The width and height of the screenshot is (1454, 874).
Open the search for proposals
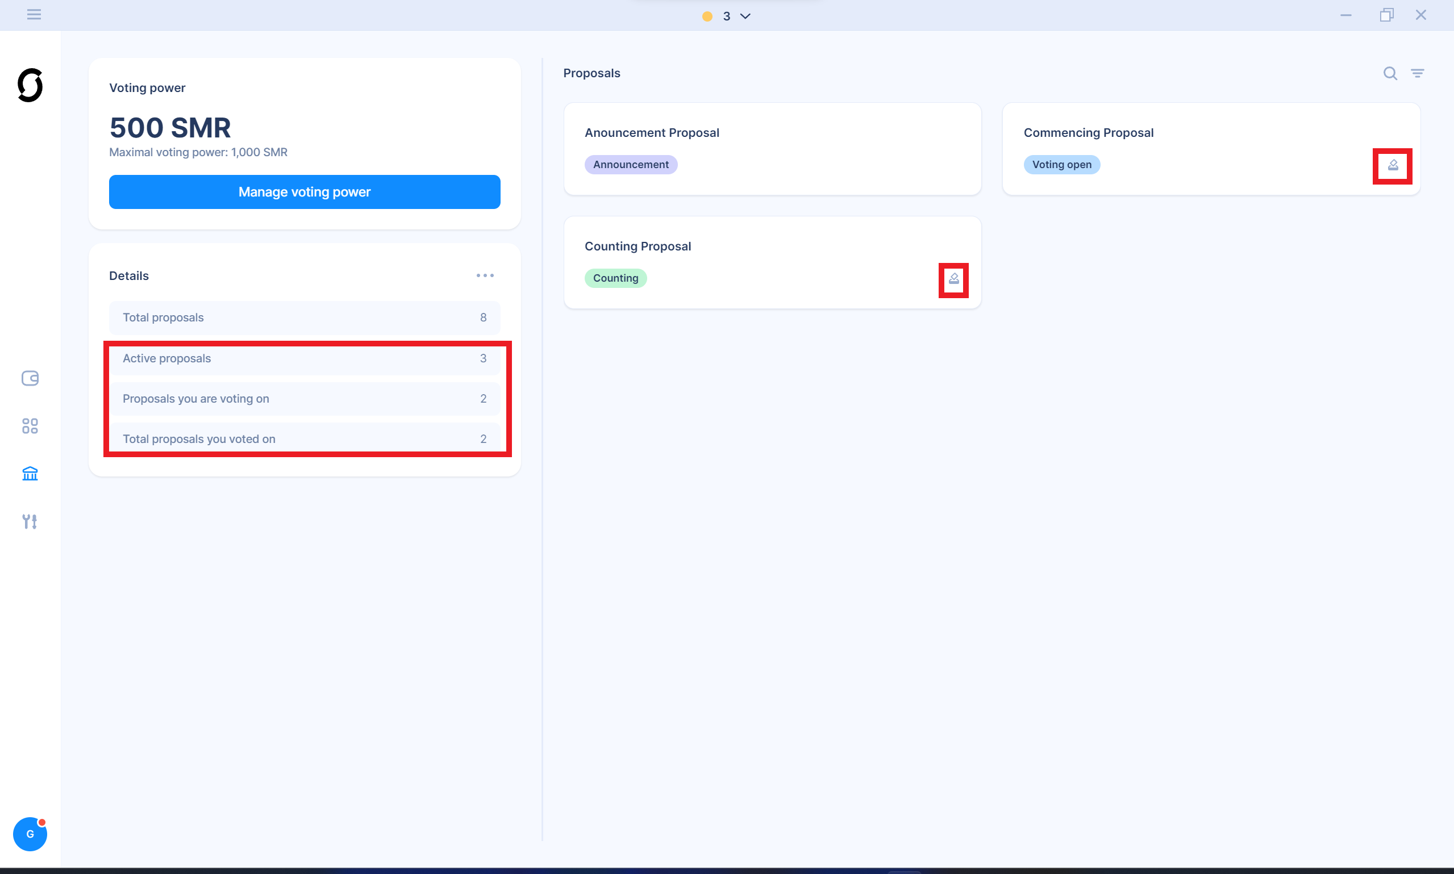point(1390,73)
